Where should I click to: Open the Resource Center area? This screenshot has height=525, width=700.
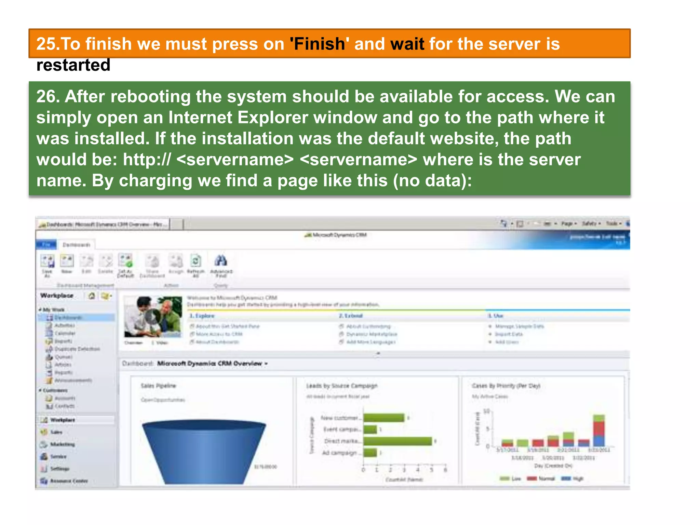click(76, 481)
